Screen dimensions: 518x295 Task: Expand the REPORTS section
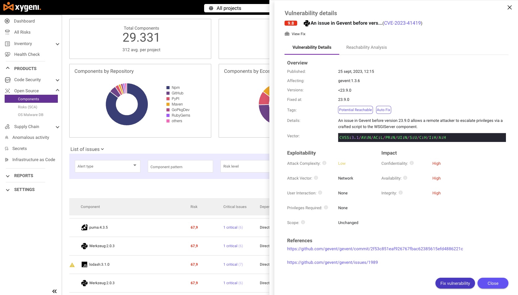click(8, 176)
